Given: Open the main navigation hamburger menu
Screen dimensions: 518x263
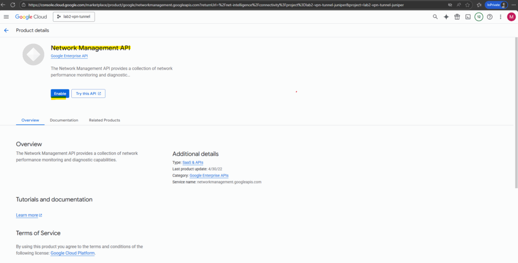Looking at the screenshot, I should pyautogui.click(x=6, y=17).
